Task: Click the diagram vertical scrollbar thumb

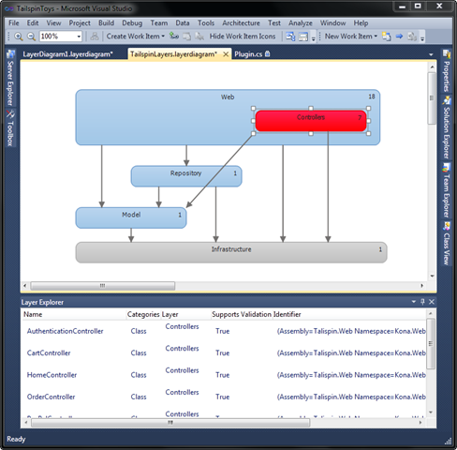Action: coord(432,98)
